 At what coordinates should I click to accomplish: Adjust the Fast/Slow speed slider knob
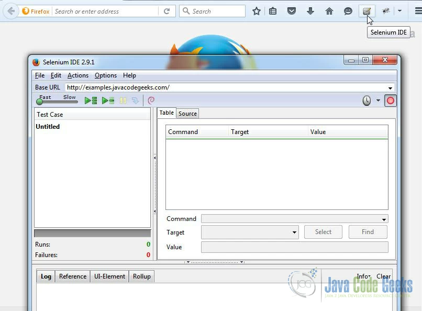[x=40, y=102]
